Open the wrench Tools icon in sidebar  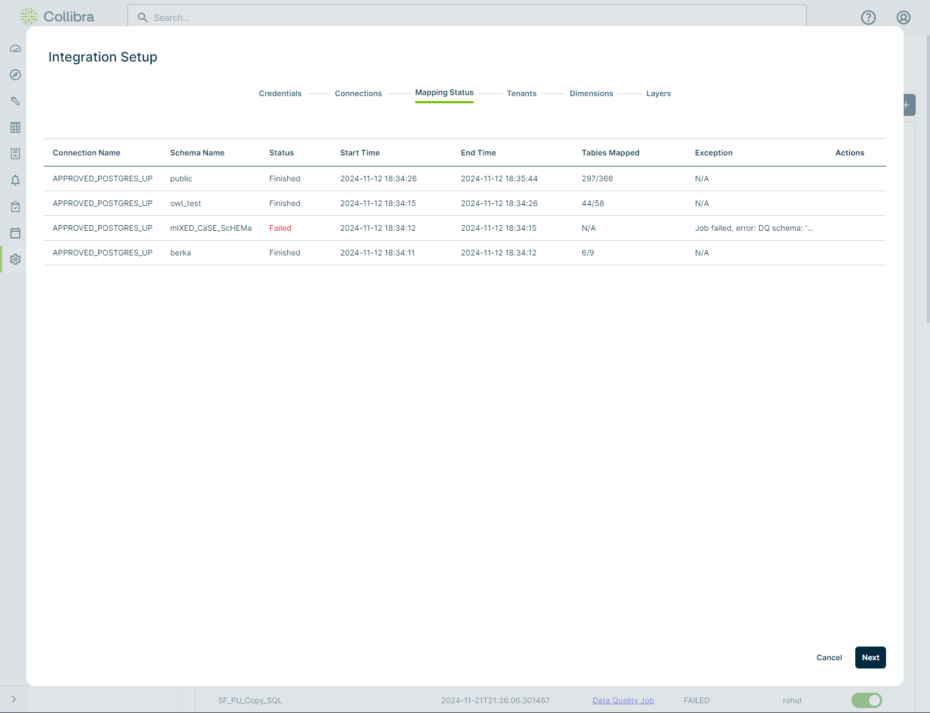15,101
